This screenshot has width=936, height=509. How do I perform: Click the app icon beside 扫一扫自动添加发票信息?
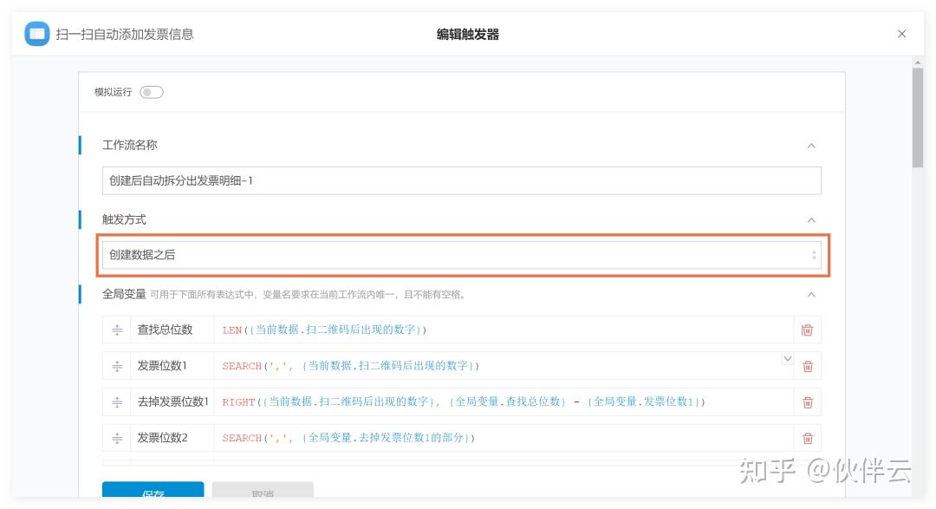[x=36, y=35]
